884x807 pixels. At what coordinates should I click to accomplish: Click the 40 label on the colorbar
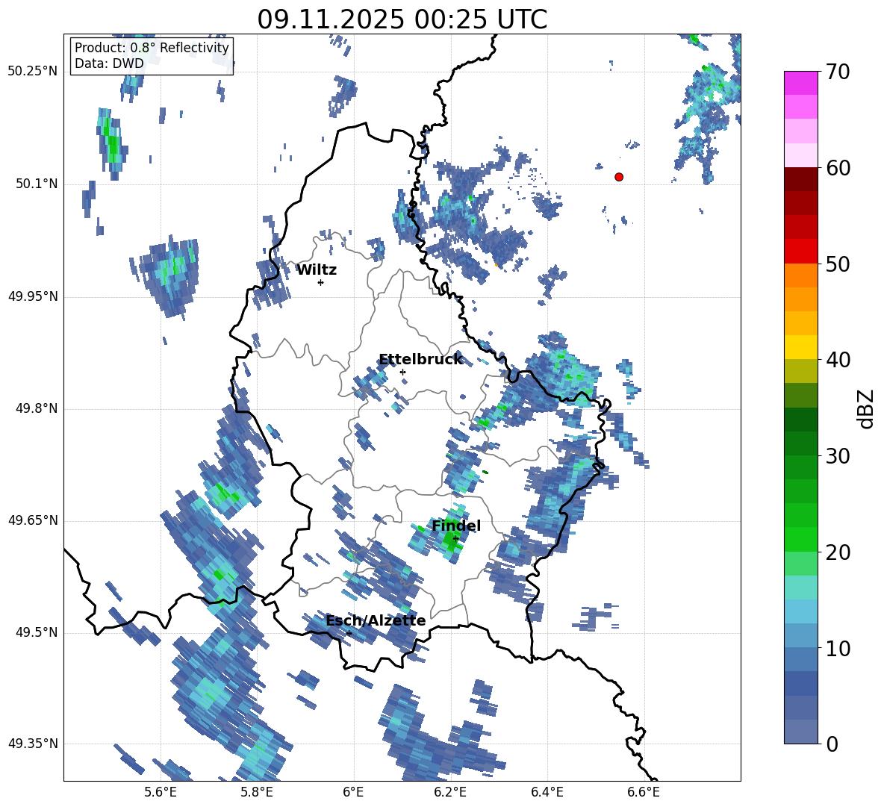(x=838, y=360)
